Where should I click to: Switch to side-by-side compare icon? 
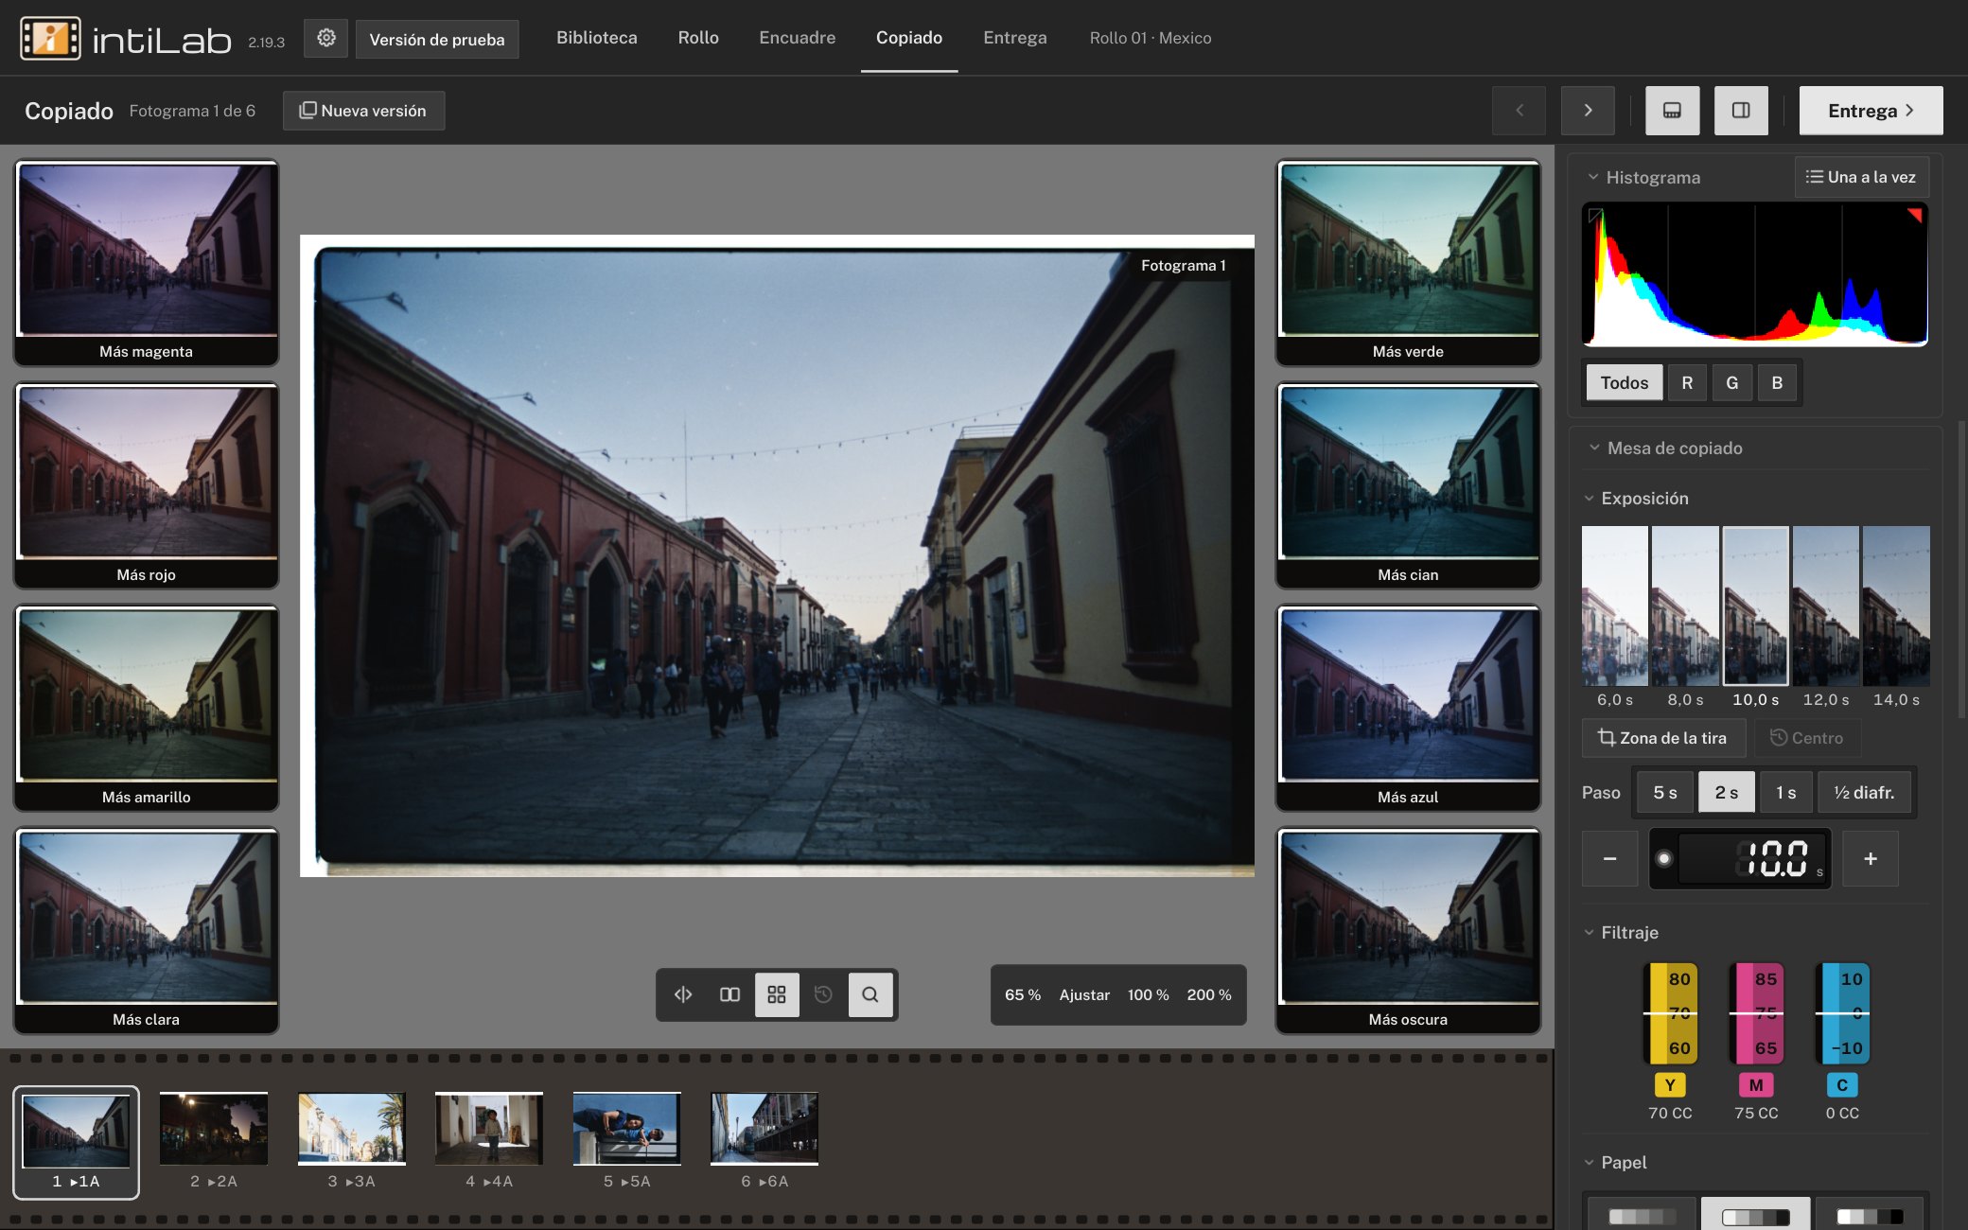tap(729, 994)
